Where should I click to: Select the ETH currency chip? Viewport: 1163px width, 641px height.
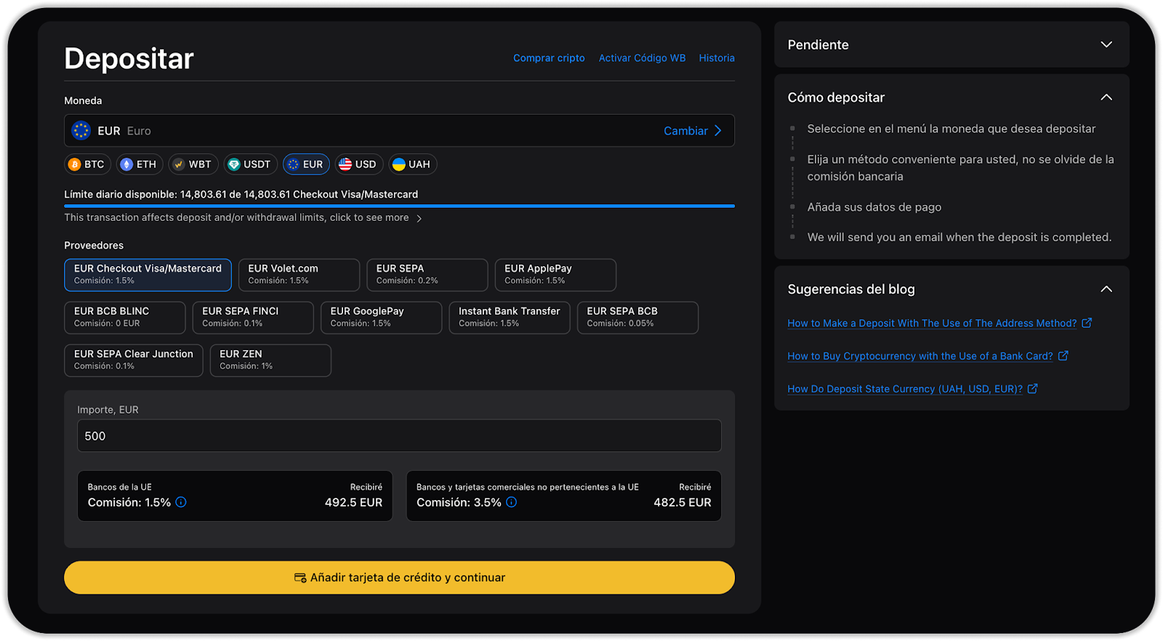click(x=138, y=164)
